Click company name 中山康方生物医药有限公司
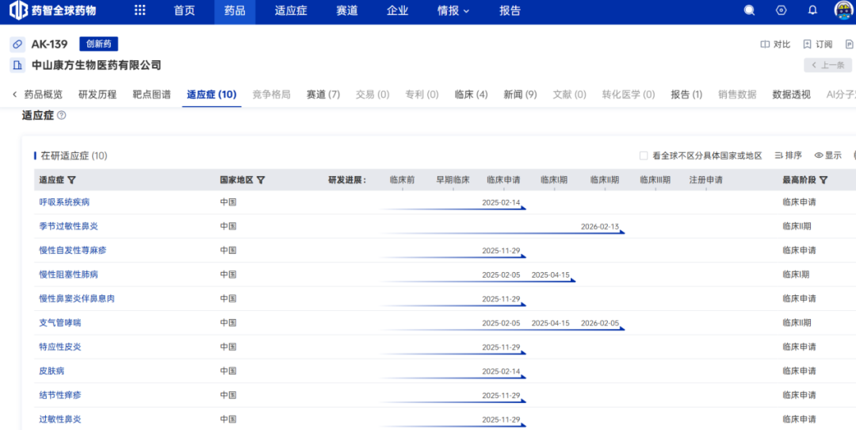This screenshot has height=430, width=856. click(97, 66)
